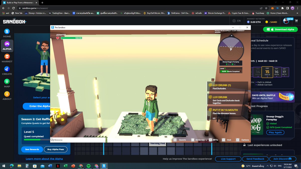
Task: Reload the browser page
Action: click(x=14, y=8)
